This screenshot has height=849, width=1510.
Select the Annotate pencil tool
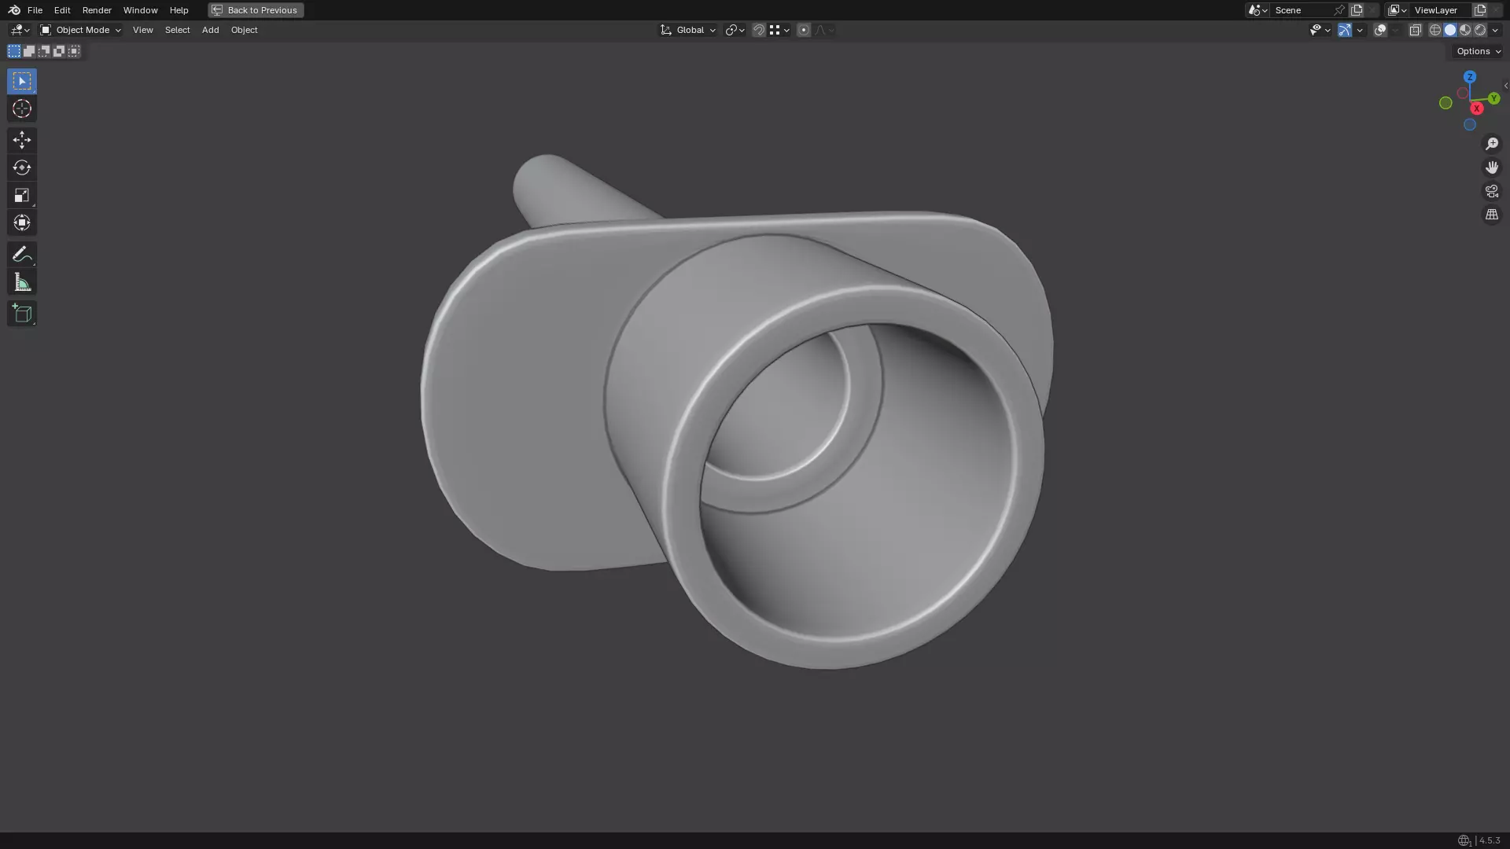coord(21,254)
